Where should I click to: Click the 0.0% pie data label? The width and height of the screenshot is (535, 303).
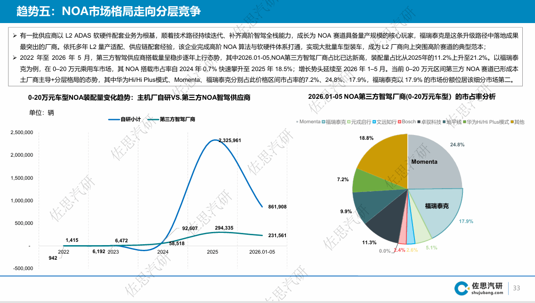(384, 251)
